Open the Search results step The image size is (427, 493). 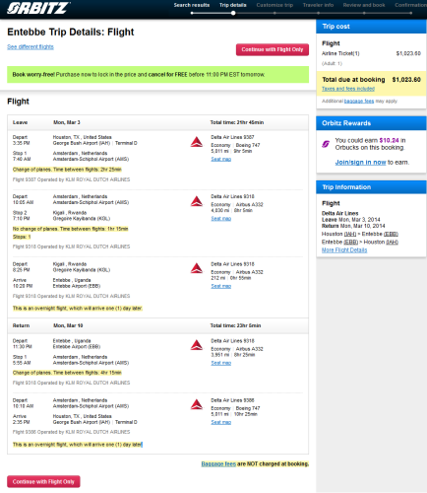tap(192, 5)
